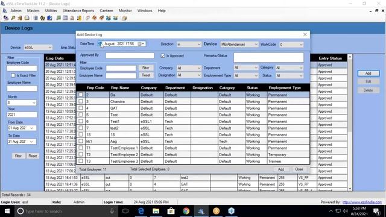Open the Direction dropdown
Image resolution: width=386 pixels, height=217 pixels.
click(x=189, y=44)
